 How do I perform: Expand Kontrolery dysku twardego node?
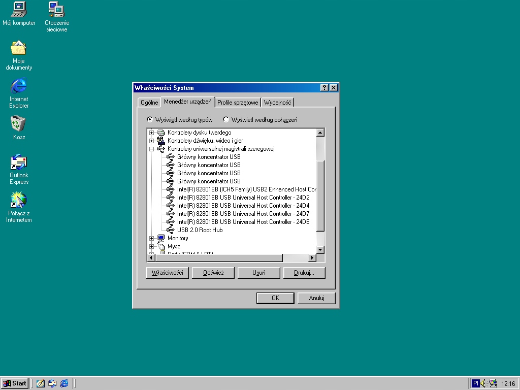point(151,133)
